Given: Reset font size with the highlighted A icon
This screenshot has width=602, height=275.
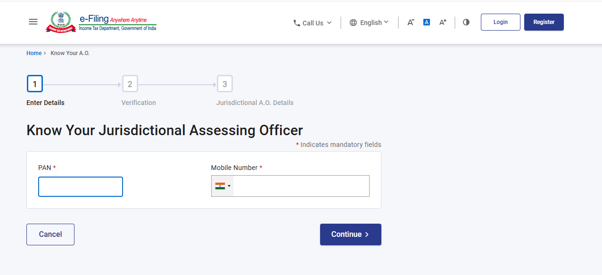Looking at the screenshot, I should click(426, 22).
